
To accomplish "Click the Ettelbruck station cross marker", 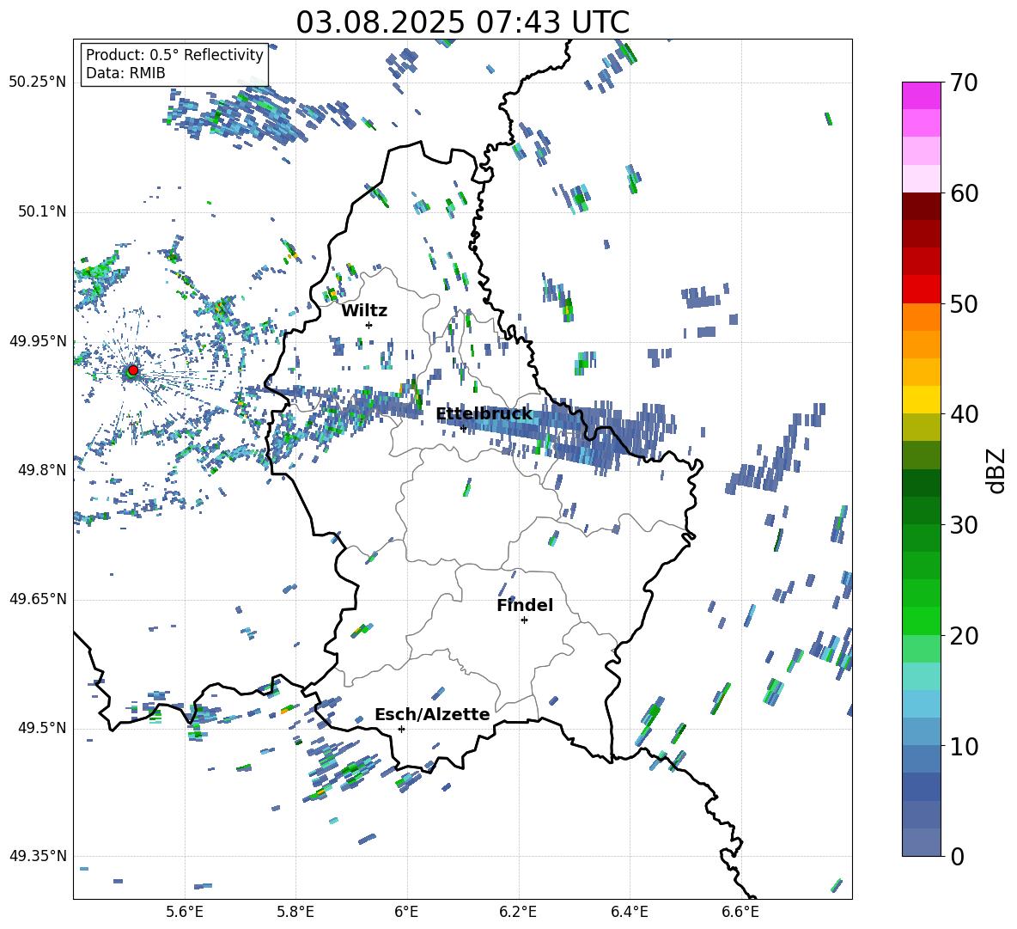I will click(463, 428).
